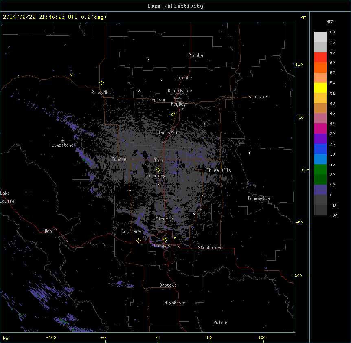
Task: Select the Vulcan town label
Action: [x=221, y=323]
